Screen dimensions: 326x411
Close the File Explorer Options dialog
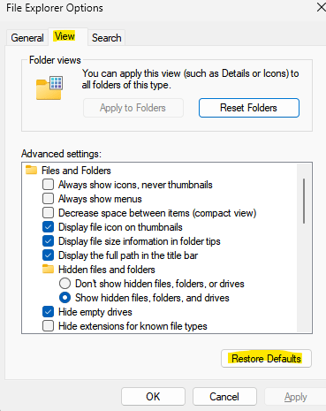(x=321, y=7)
